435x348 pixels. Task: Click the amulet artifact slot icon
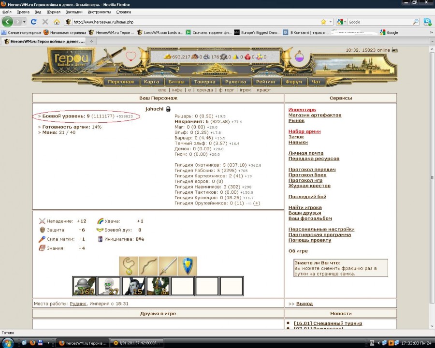coord(129,266)
